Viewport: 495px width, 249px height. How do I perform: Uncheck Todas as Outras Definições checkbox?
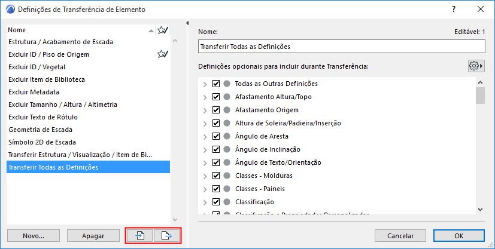(x=217, y=84)
